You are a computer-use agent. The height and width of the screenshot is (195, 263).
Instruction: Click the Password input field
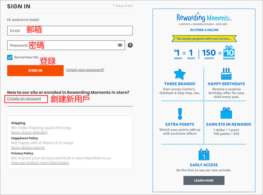pos(66,45)
